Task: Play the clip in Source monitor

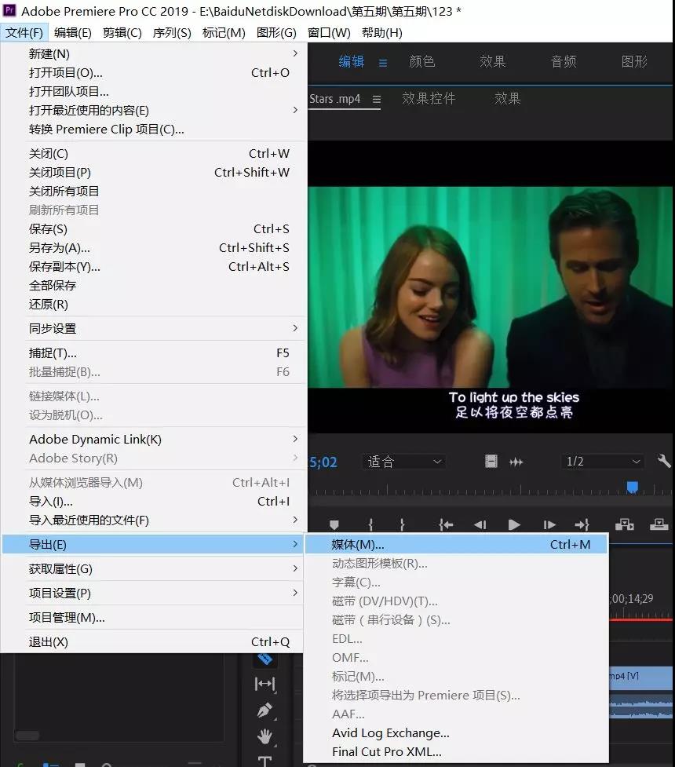Action: click(x=514, y=525)
